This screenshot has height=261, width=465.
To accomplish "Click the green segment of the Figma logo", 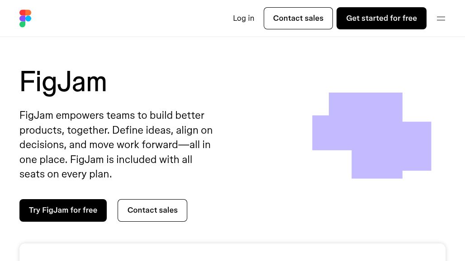I will 22,24.
